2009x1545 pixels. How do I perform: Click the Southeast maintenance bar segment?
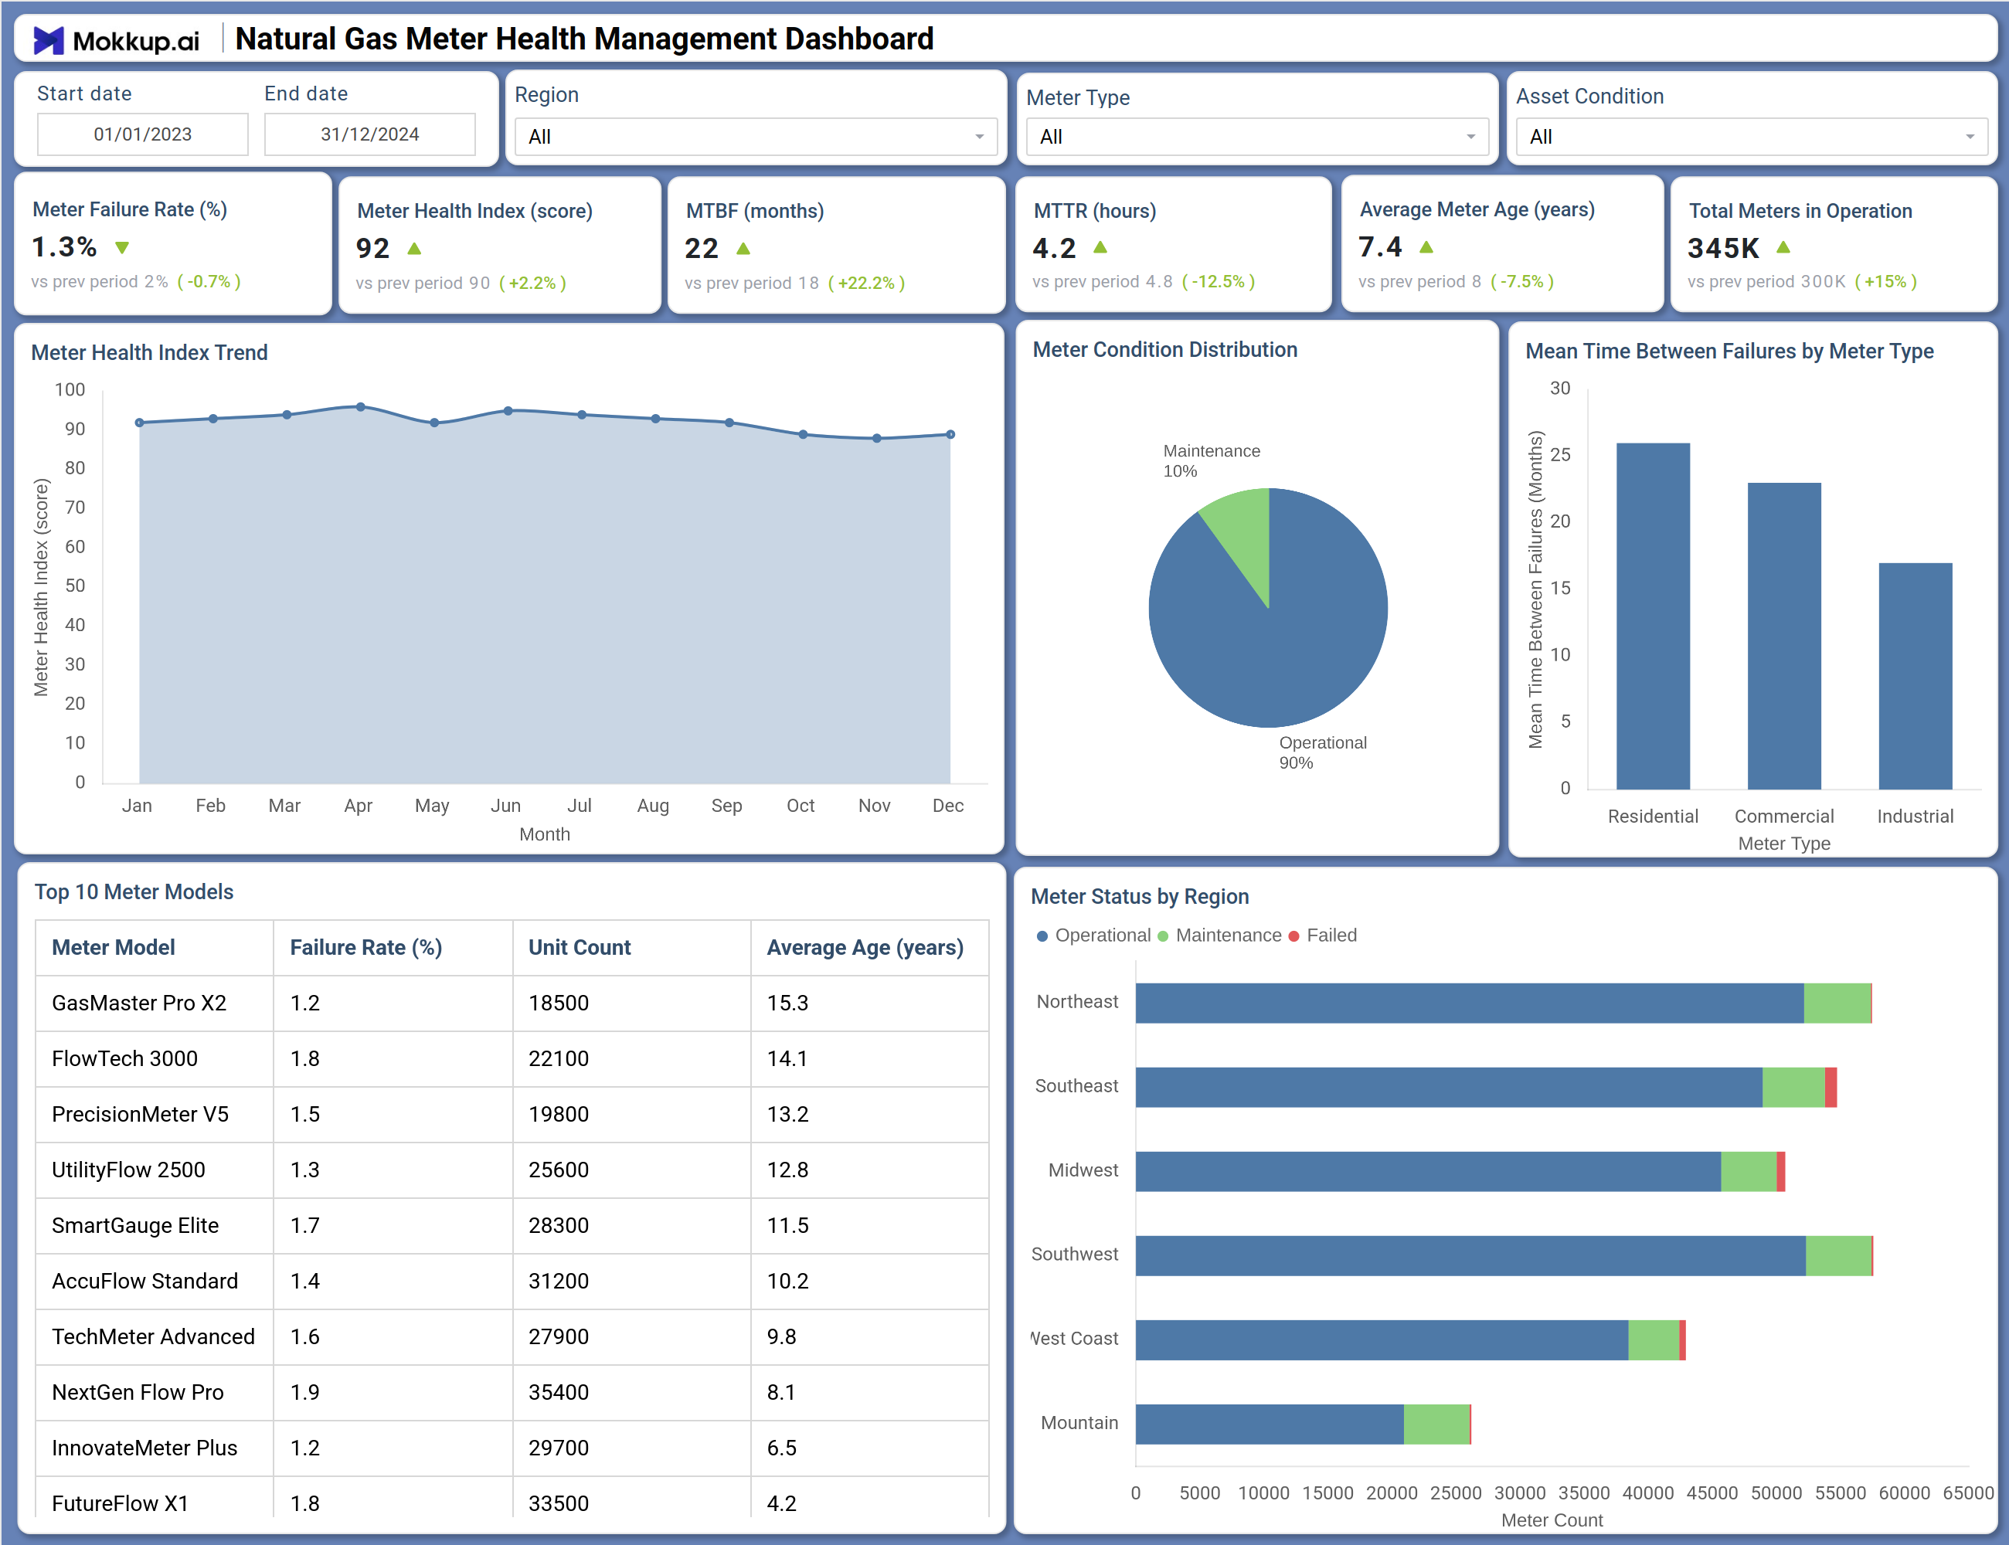click(x=1793, y=1087)
